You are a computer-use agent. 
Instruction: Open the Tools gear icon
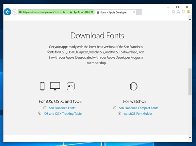coord(183,12)
